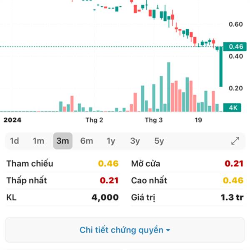Select the 1m time range
The width and height of the screenshot is (250, 250).
pos(38,141)
